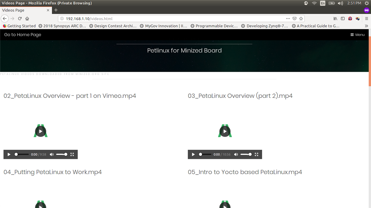Seek the 02_PetaLinux video progress slider
This screenshot has width=371, height=208.
pyautogui.click(x=22, y=154)
